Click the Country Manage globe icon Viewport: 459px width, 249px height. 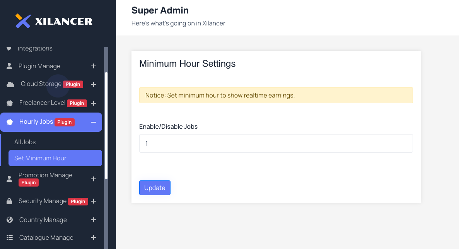pos(9,220)
